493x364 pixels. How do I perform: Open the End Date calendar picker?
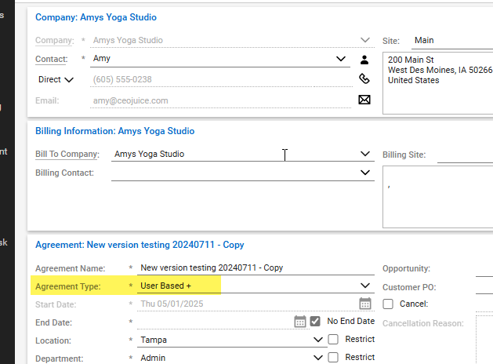pos(299,321)
